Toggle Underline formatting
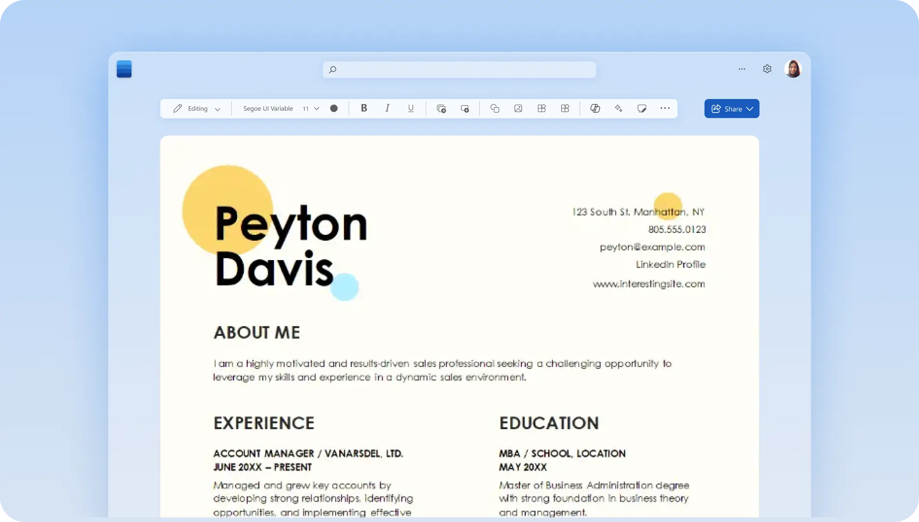This screenshot has height=522, width=919. click(x=411, y=108)
